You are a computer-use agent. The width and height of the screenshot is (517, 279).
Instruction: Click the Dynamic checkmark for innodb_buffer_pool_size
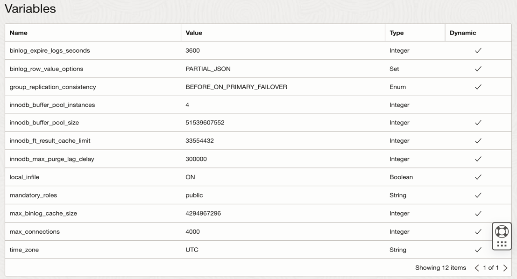[478, 123]
